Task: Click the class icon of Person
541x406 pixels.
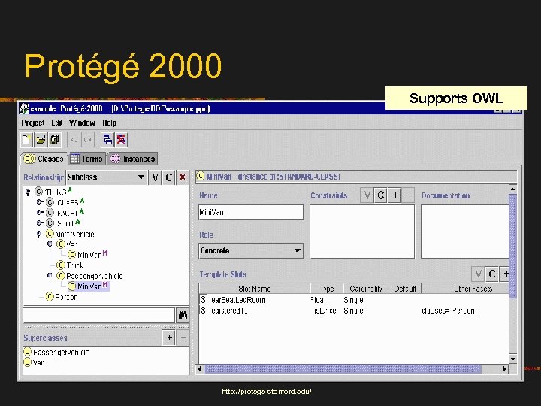Action: pyautogui.click(x=50, y=296)
